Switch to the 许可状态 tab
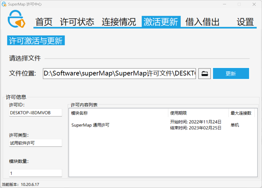 point(77,22)
